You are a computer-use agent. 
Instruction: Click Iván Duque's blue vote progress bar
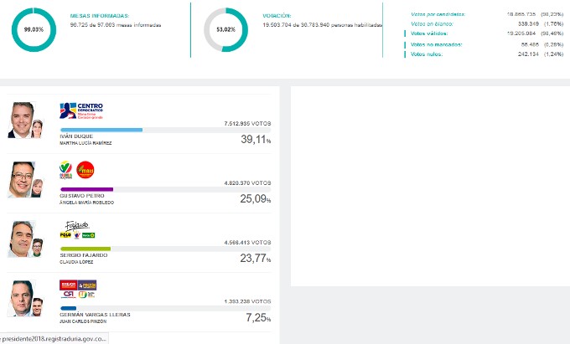(101, 130)
